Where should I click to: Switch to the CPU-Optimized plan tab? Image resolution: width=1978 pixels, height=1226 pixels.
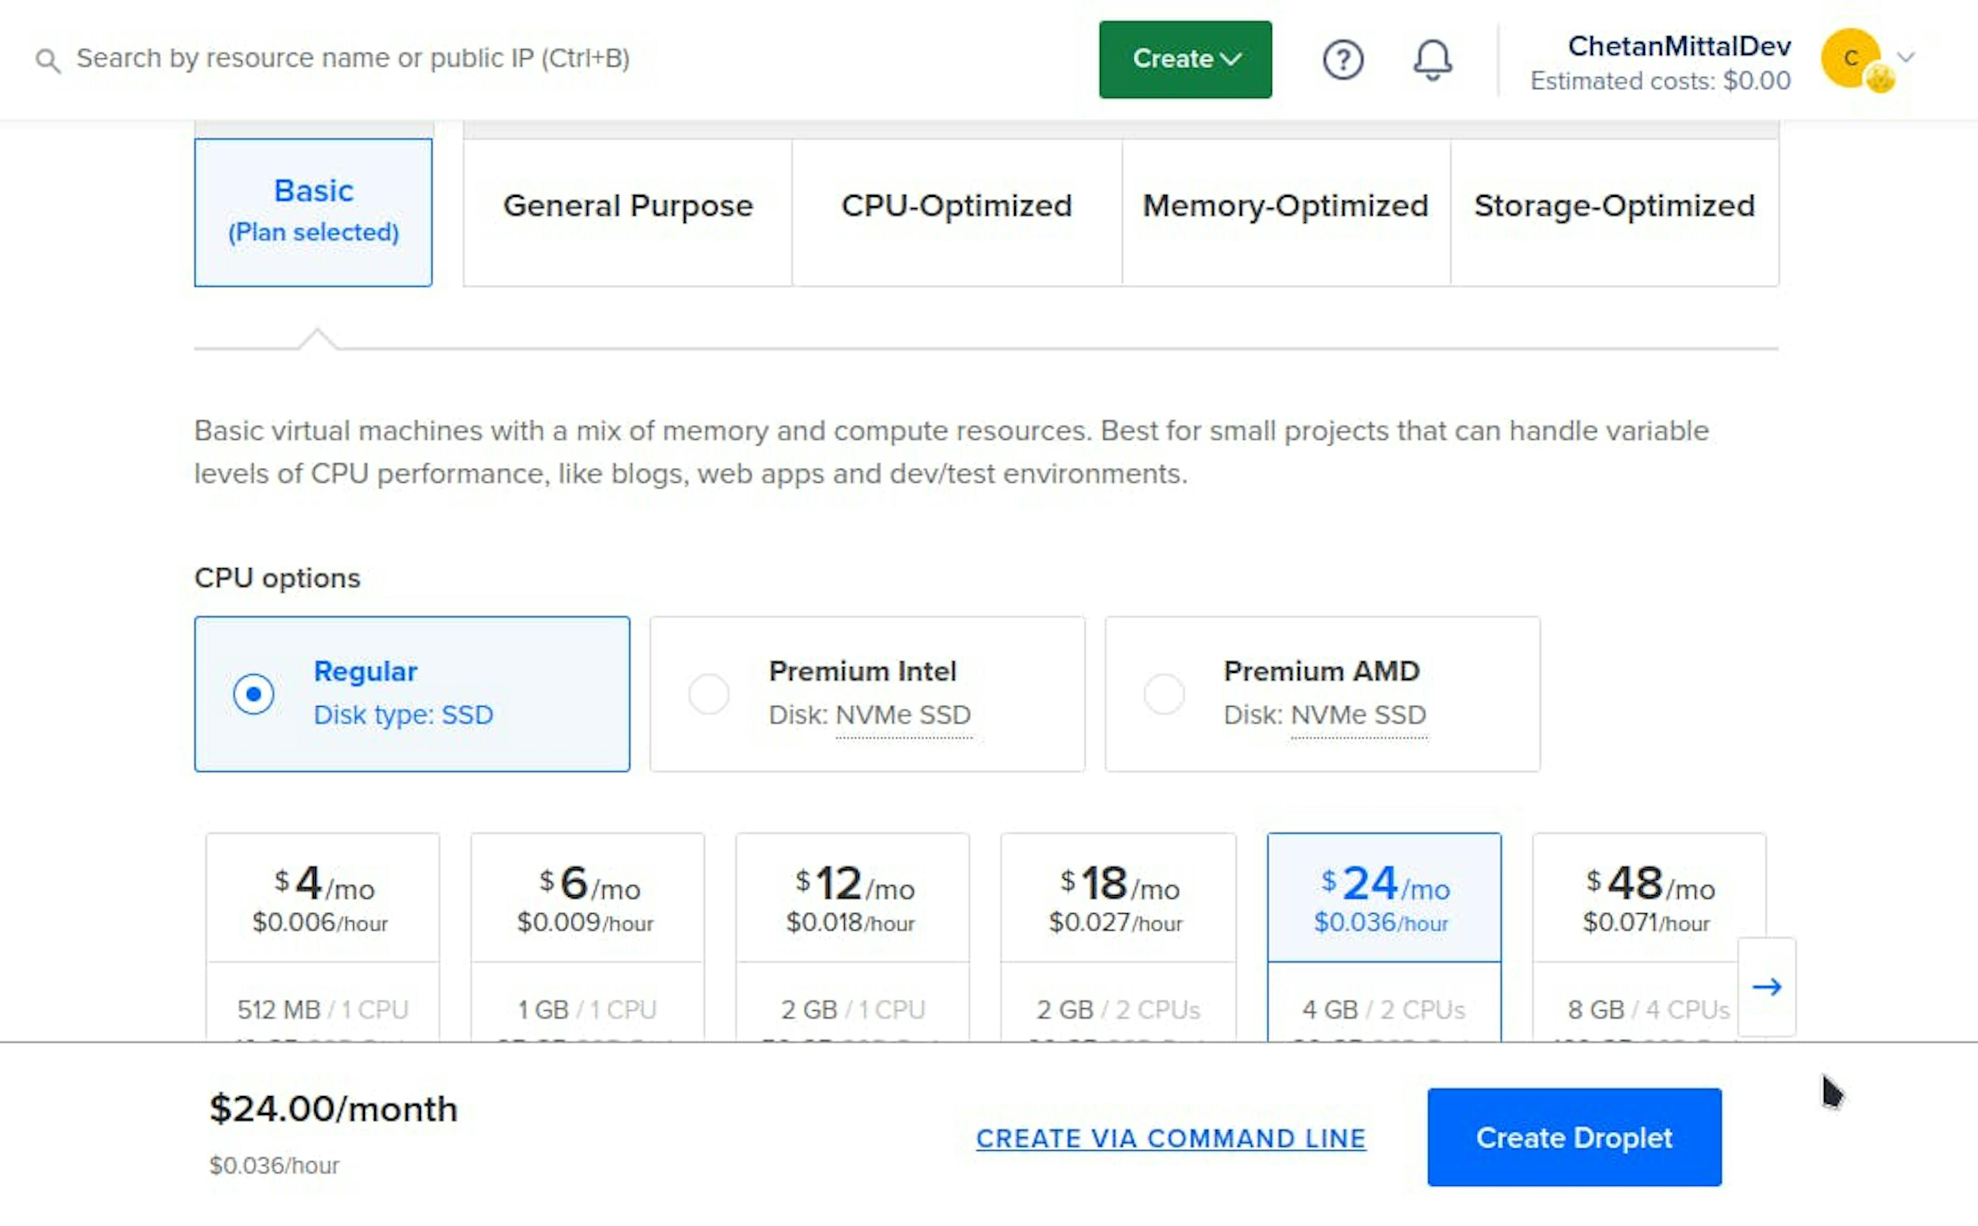coord(957,206)
